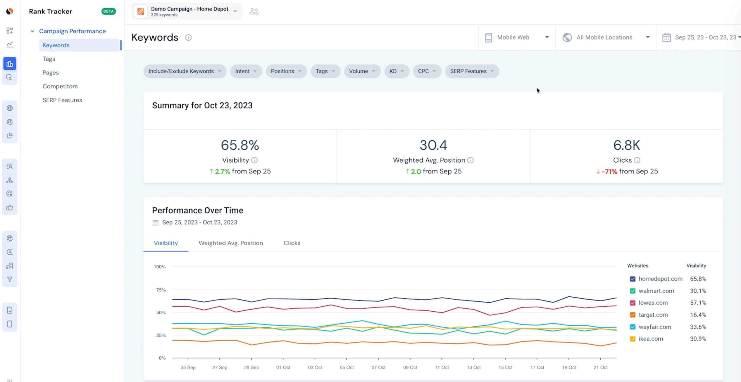Toggle the ikea.com checkbox in legend
Image resolution: width=741 pixels, height=382 pixels.
click(633, 339)
